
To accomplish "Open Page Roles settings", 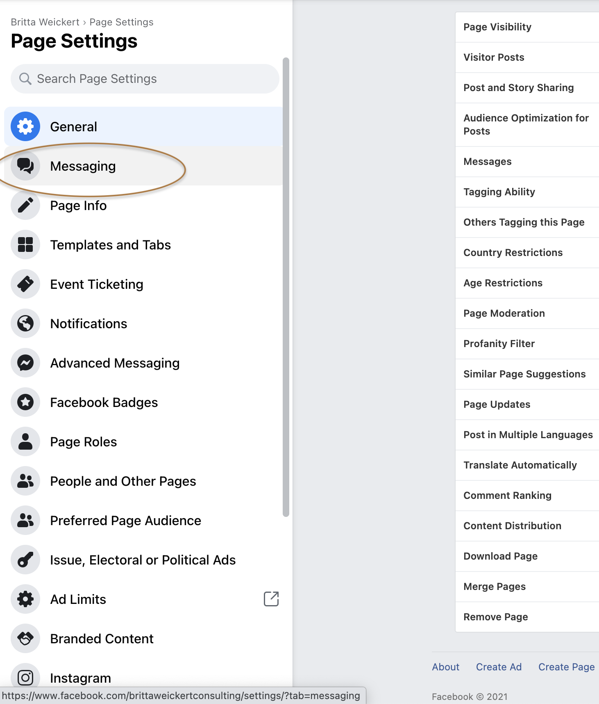I will point(143,441).
